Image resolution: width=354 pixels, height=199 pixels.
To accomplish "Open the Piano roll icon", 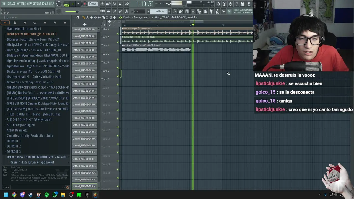I will (x=181, y=11).
